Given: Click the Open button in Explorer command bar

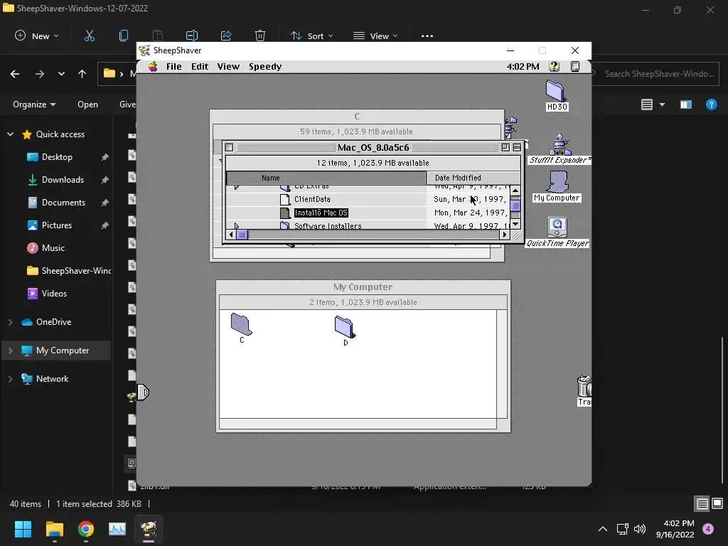Looking at the screenshot, I should [x=87, y=105].
